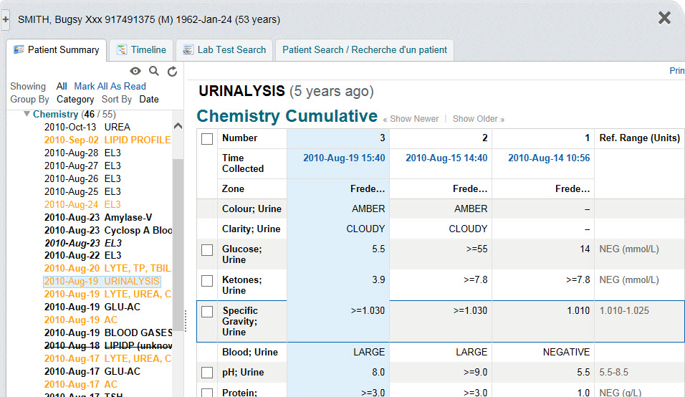Select 2010-Aug-23 Cyclosp A Blood result
Viewport: 685px width, 397px height.
[108, 230]
